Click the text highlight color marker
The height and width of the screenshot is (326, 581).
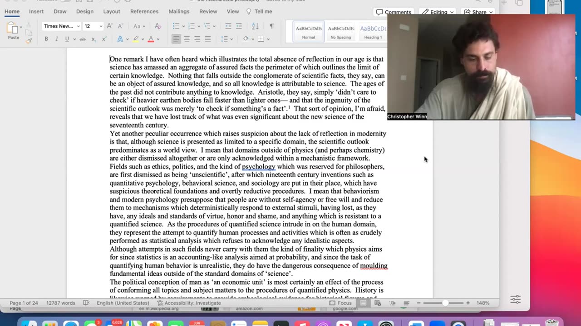(136, 39)
